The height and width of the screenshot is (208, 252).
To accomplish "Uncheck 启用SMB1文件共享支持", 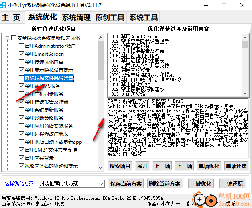I will [x=21, y=150].
